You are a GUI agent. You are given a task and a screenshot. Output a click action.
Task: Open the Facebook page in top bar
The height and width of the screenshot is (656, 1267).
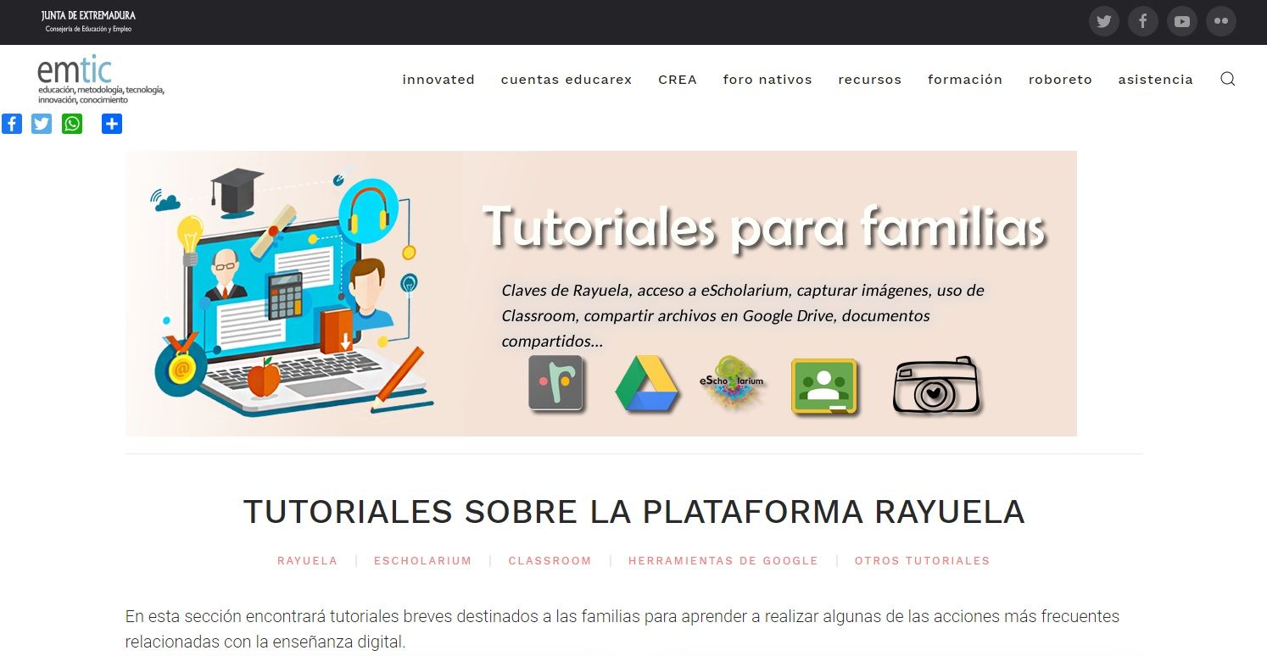pos(1142,21)
